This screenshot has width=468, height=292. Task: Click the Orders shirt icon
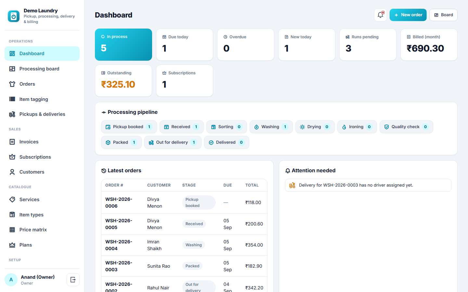tap(12, 84)
